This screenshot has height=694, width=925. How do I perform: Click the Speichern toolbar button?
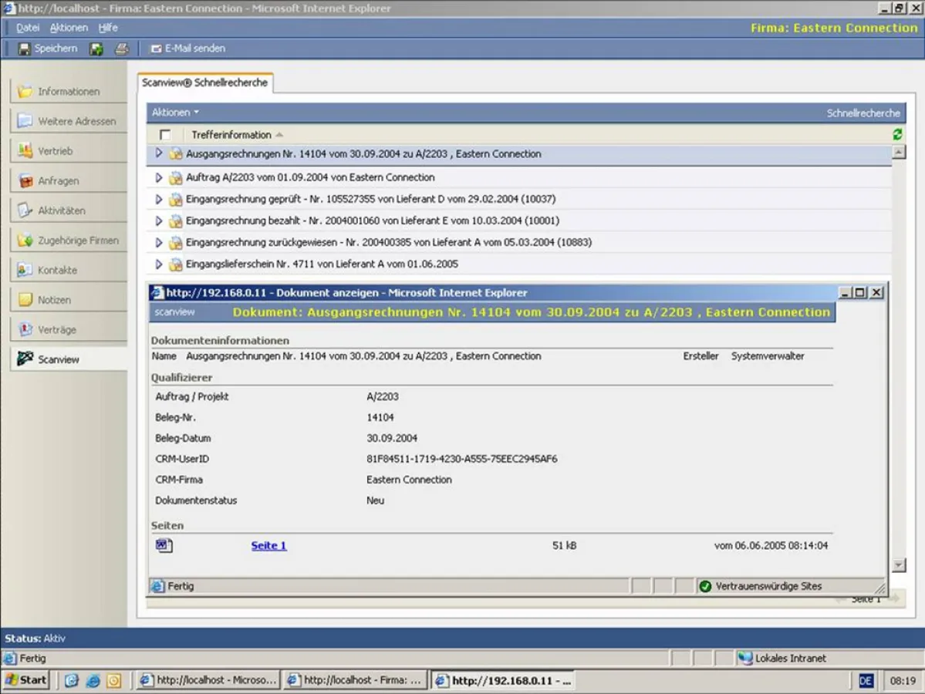pos(49,48)
